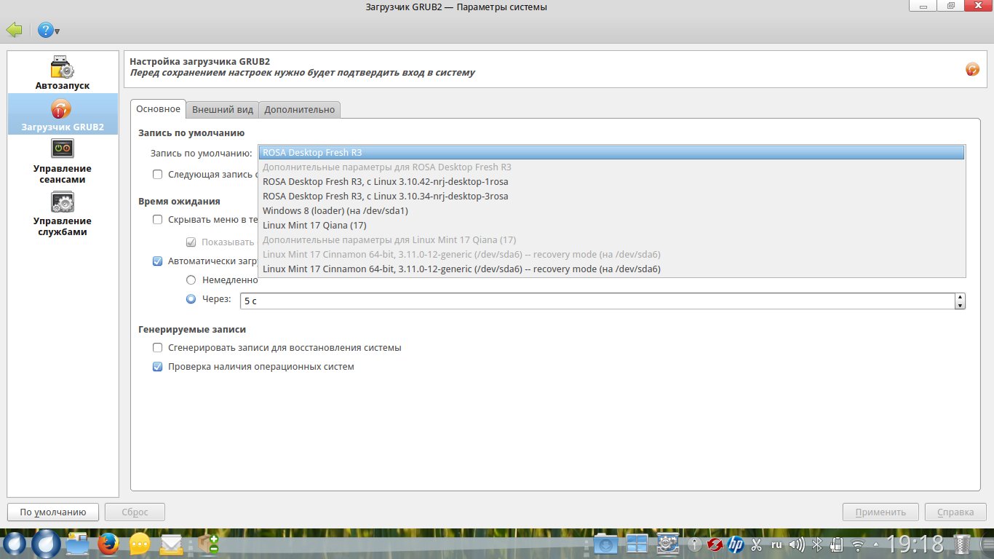
Task: Switch to the Дополнительно tab
Action: [x=300, y=110]
